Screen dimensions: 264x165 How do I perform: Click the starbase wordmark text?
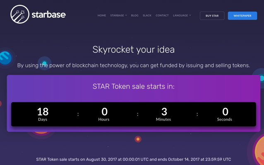49,14
